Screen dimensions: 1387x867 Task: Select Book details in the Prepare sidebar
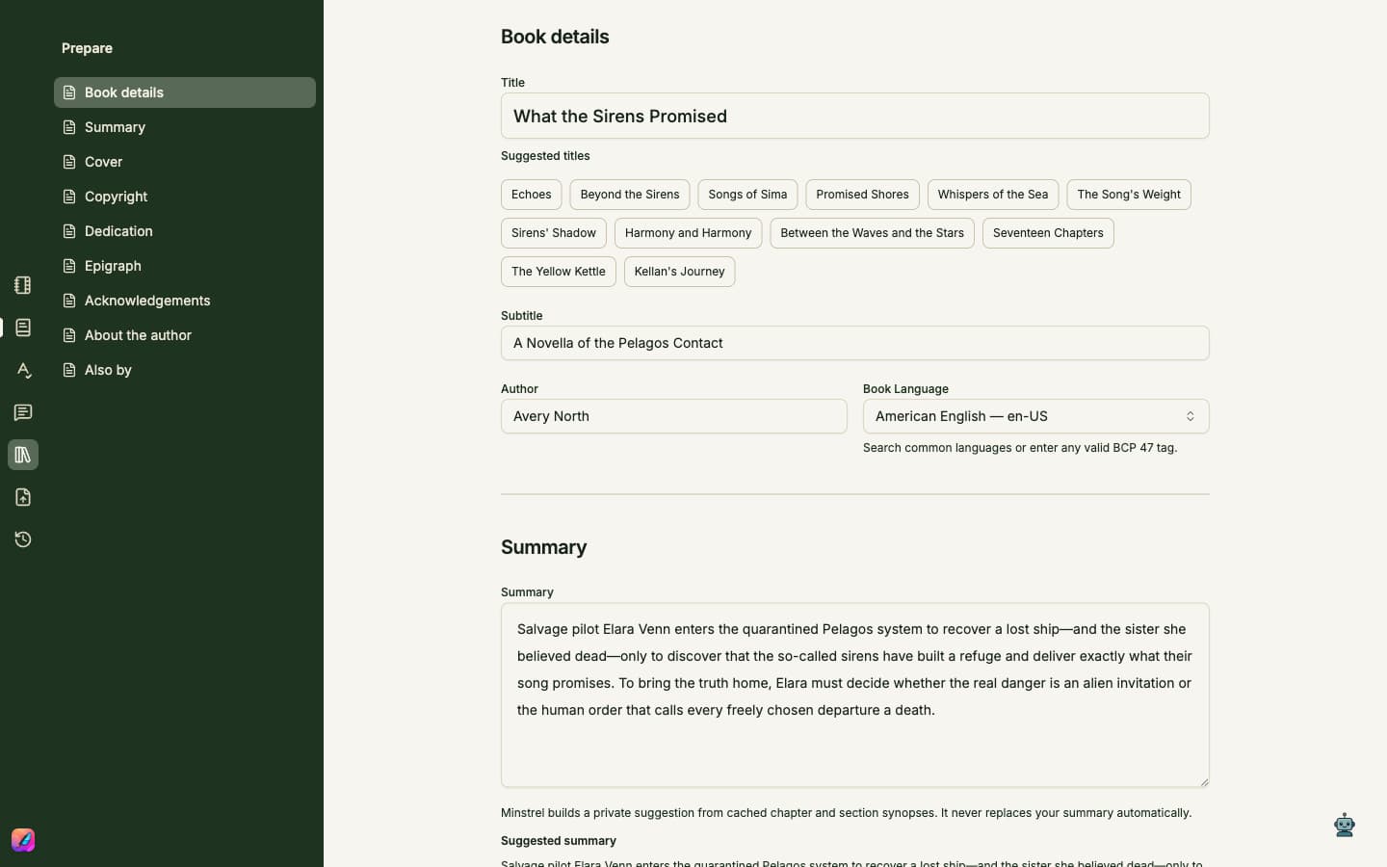click(185, 92)
